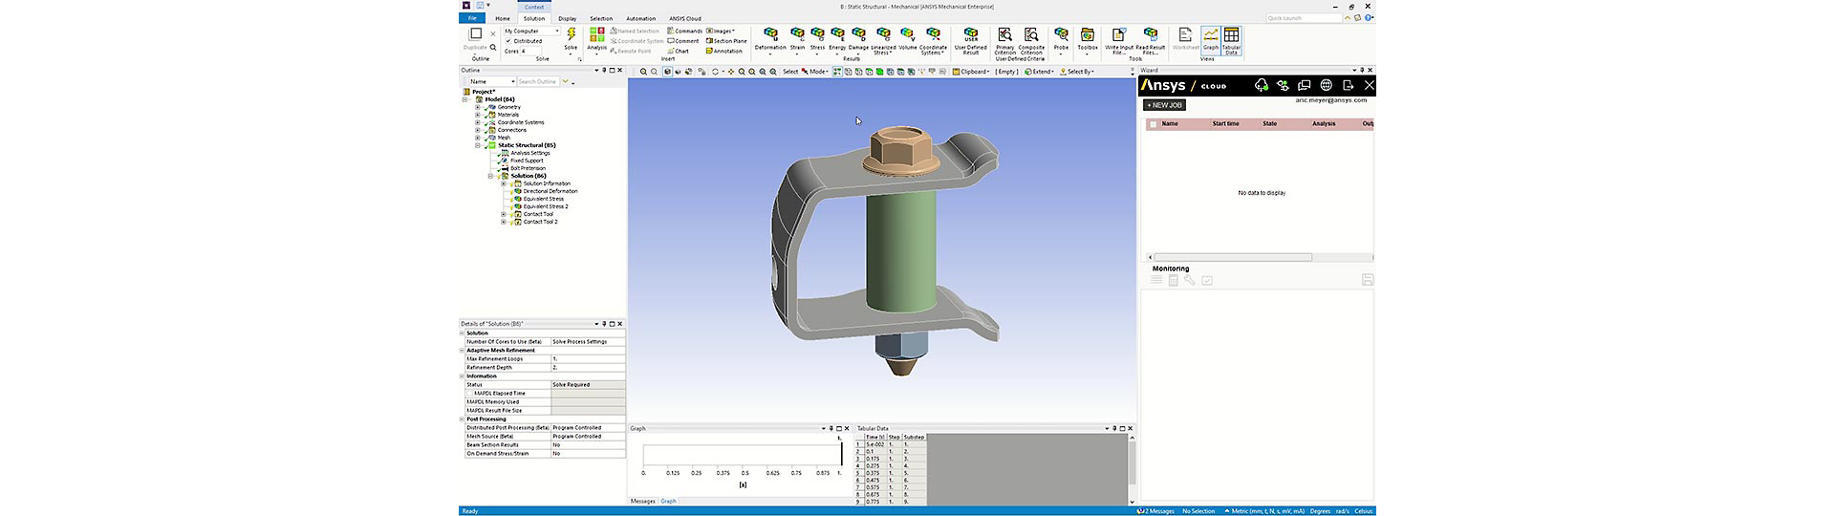Open the Energy results icon
This screenshot has height=516, width=1835.
pos(837,36)
